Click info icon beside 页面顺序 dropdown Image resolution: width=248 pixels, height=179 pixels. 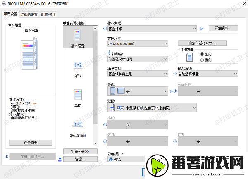[175, 91]
